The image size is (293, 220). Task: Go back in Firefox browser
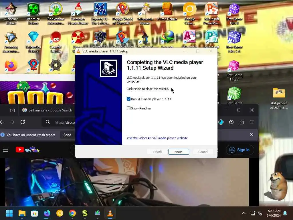click(2, 122)
